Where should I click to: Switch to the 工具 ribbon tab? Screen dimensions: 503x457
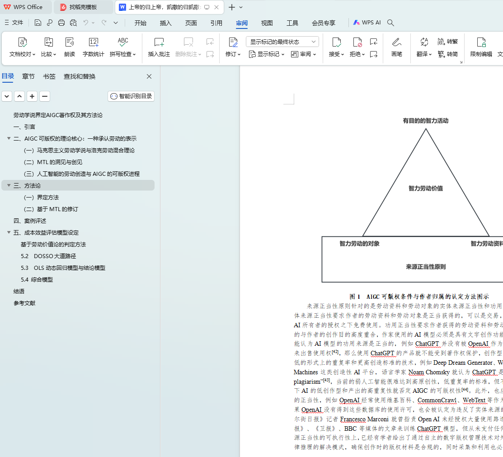[292, 23]
